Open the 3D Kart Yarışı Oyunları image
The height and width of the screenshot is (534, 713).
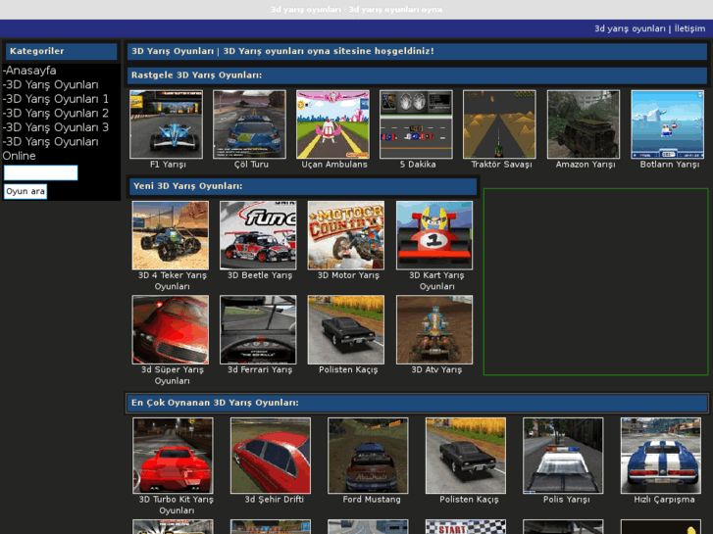pyautogui.click(x=434, y=235)
